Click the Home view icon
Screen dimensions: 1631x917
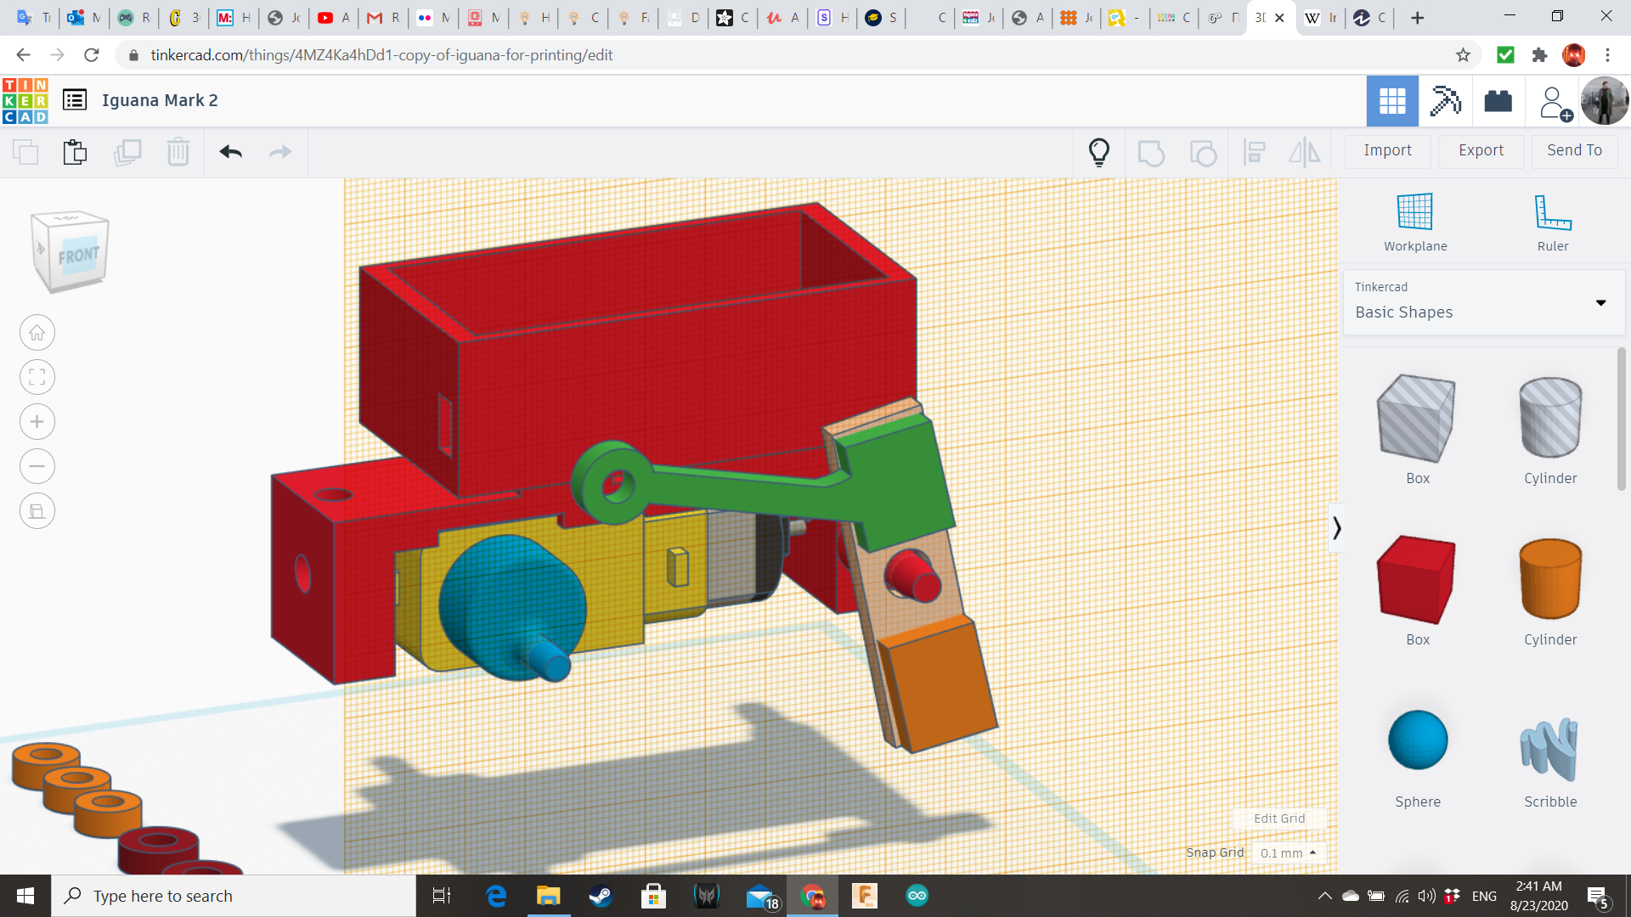click(37, 333)
